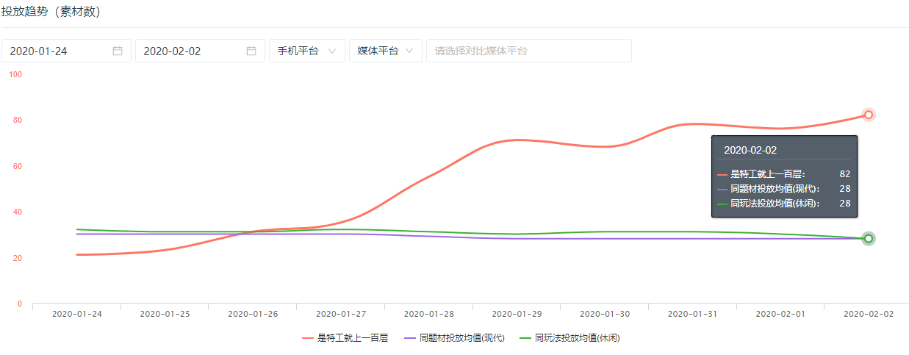Toggle 同玩法投放均值(休闲) series in legend
Image resolution: width=909 pixels, height=355 pixels.
click(x=582, y=338)
